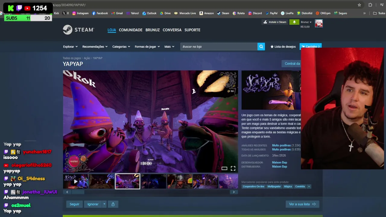Click the Ação breadcrumb
Image resolution: width=386 pixels, height=217 pixels.
(87, 58)
